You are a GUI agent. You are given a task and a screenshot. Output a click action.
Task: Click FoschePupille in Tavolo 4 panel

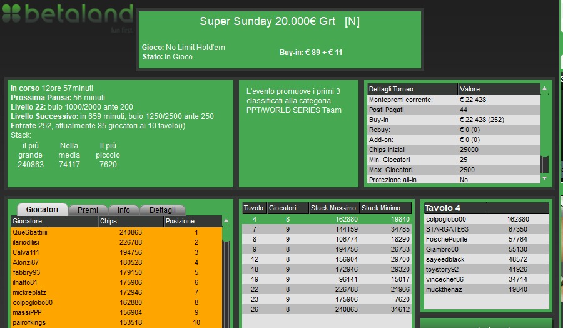pyautogui.click(x=487, y=239)
